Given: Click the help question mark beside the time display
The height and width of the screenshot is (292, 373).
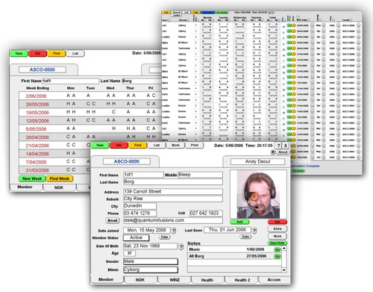Looking at the screenshot, I should pos(278,146).
